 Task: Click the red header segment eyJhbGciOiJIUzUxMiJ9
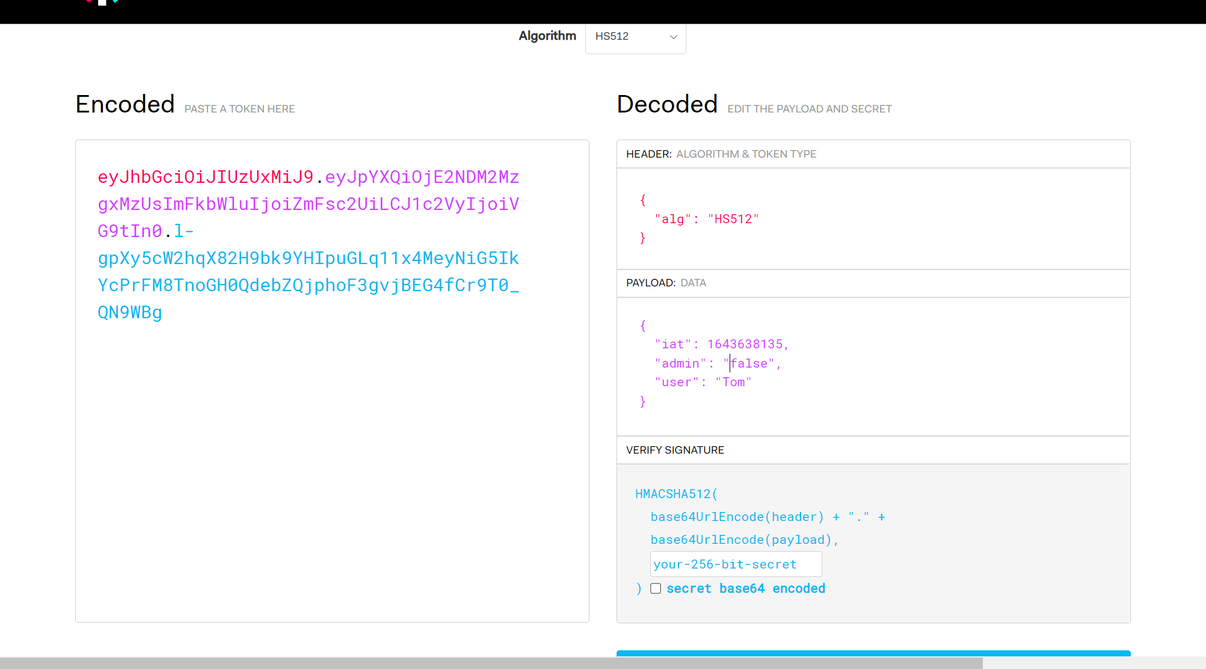point(206,177)
